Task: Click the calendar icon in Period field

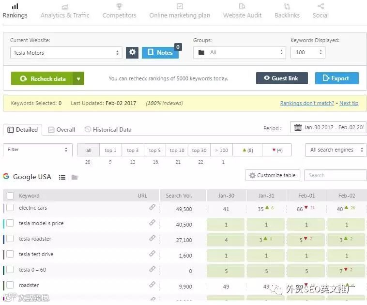Action: click(x=298, y=127)
